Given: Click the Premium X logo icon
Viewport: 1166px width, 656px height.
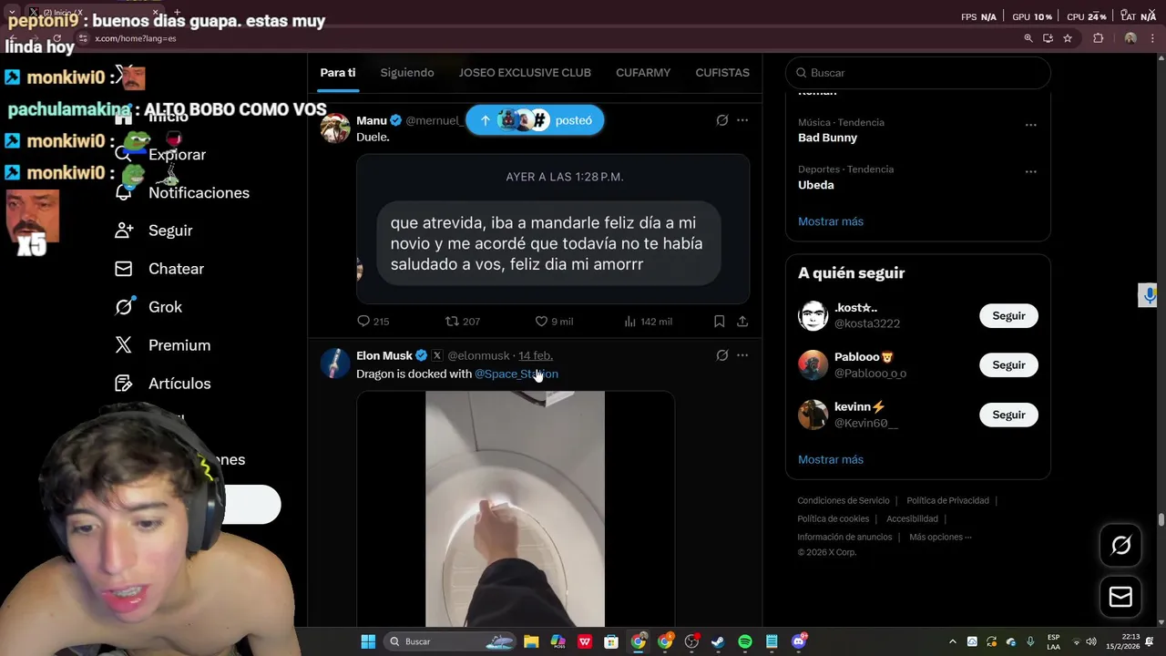Looking at the screenshot, I should [124, 345].
